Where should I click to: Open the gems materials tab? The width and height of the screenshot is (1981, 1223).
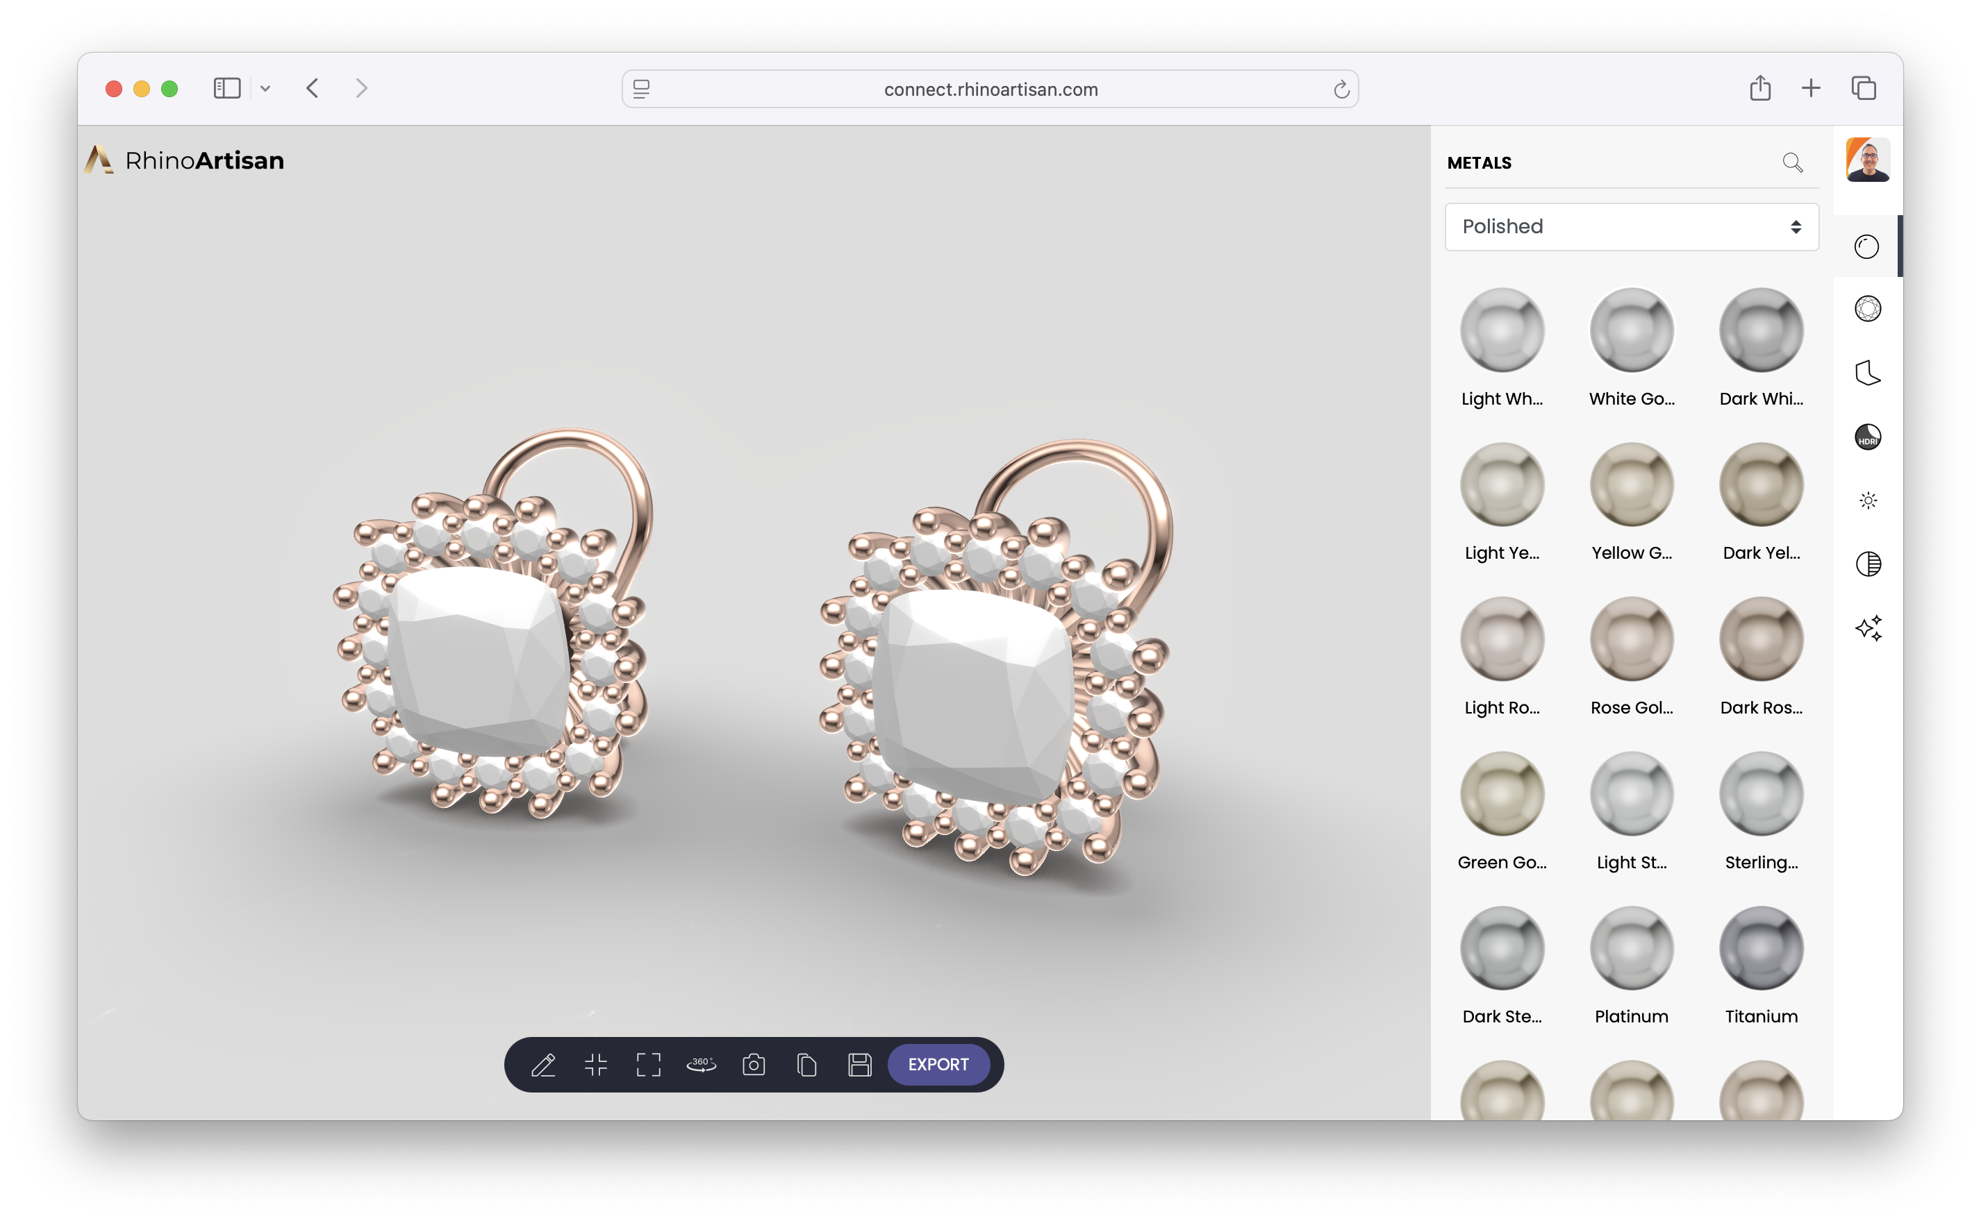pos(1867,308)
